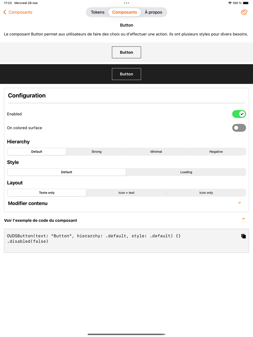
Task: Select the Loading style segment
Action: pyautogui.click(x=186, y=172)
